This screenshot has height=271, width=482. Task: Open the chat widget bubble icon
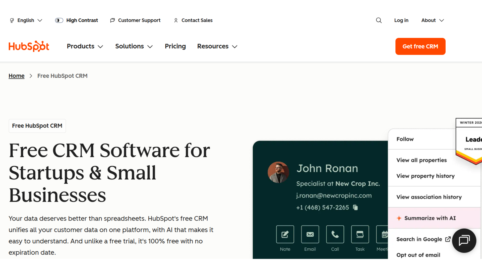pyautogui.click(x=464, y=240)
